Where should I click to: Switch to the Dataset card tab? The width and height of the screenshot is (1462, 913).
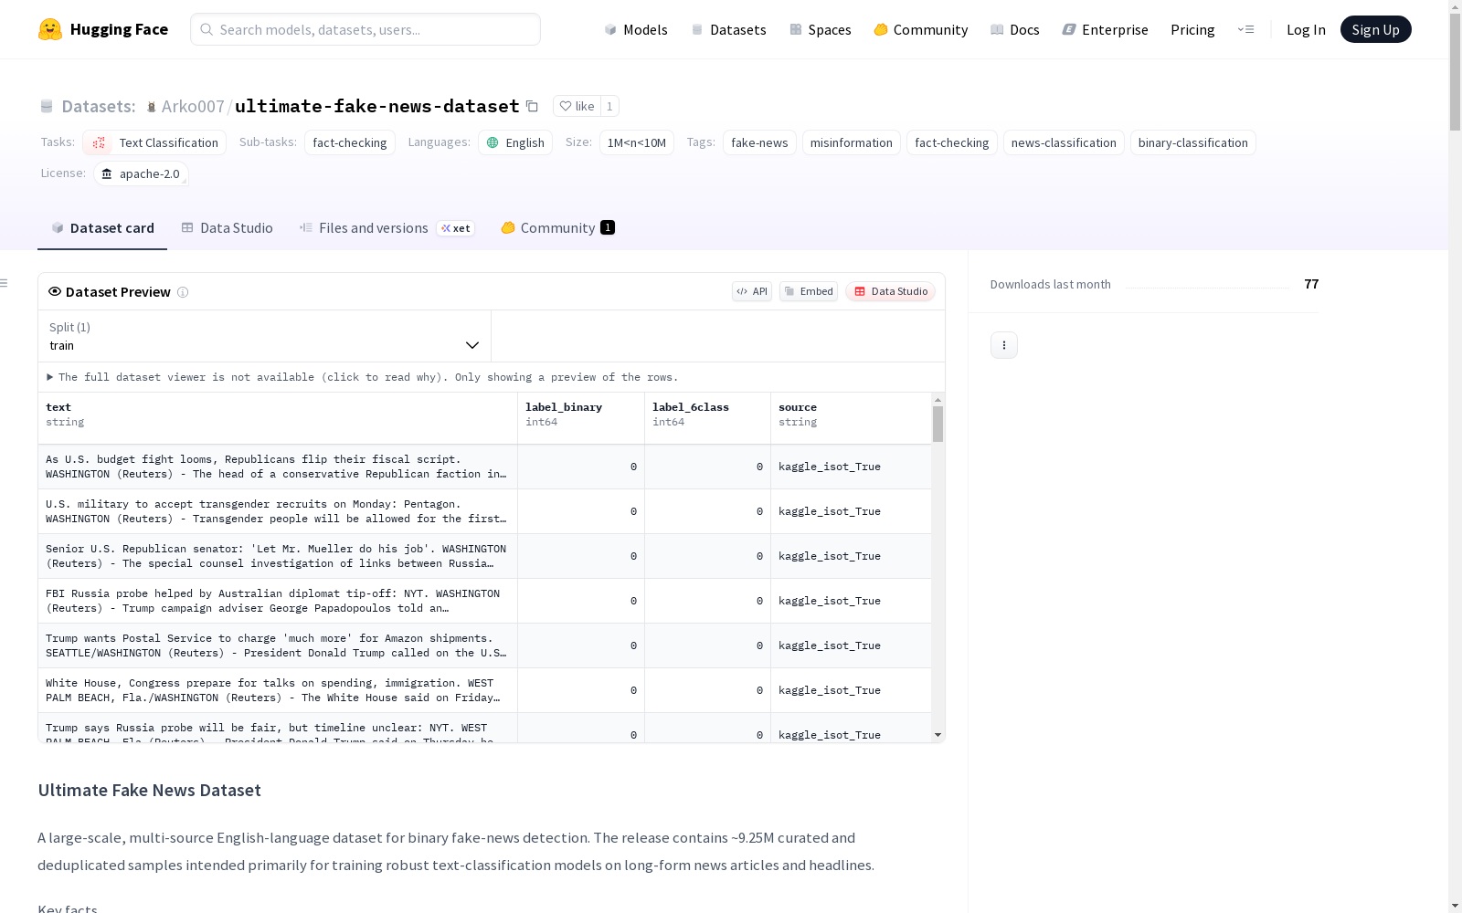tap(102, 228)
